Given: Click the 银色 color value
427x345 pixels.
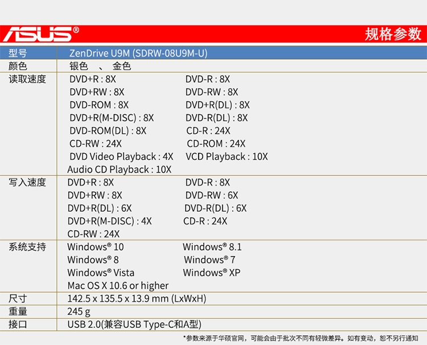Looking at the screenshot, I should 79,66.
